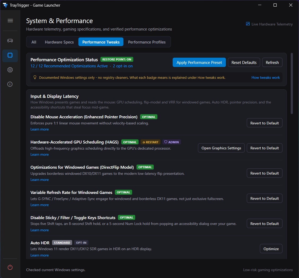
Task: Revert Disable Sticky Keys Shortcuts to default
Action: (x=264, y=224)
